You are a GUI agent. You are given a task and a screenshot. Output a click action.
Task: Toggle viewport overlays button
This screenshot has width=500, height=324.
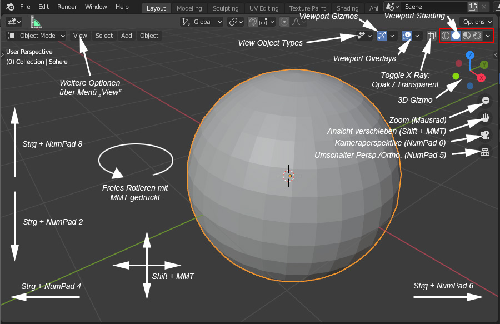[x=407, y=36]
